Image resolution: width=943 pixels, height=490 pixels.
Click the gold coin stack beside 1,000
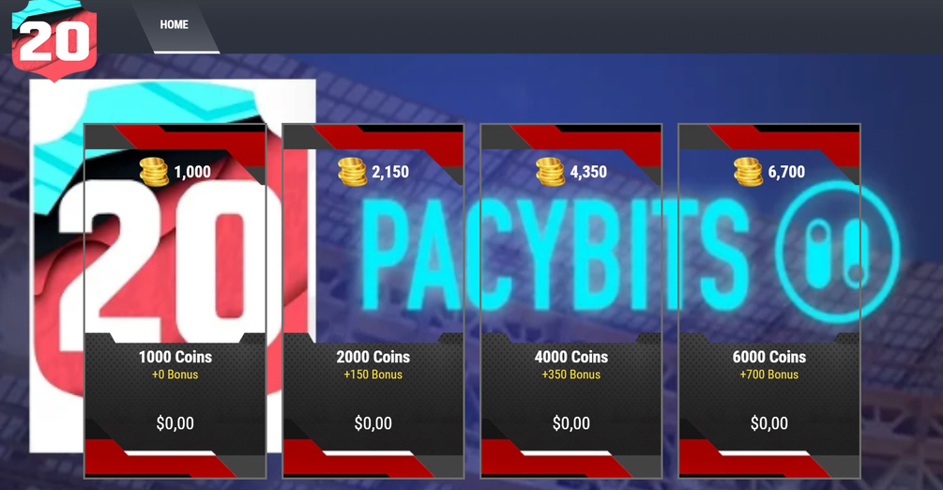154,172
